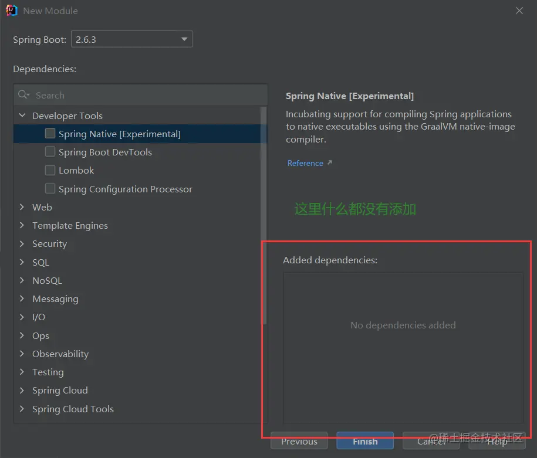Image resolution: width=537 pixels, height=458 pixels.
Task: Click the Reference external link arrow icon
Action: pos(329,162)
